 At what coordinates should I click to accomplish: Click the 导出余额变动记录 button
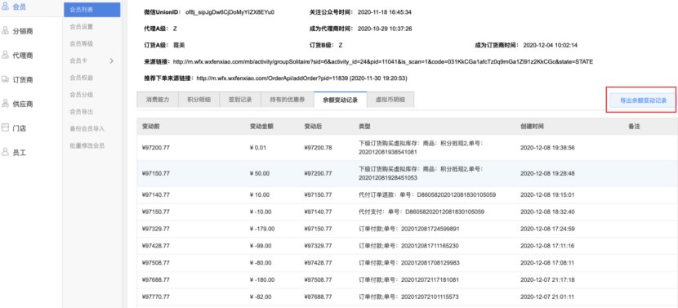pyautogui.click(x=643, y=100)
